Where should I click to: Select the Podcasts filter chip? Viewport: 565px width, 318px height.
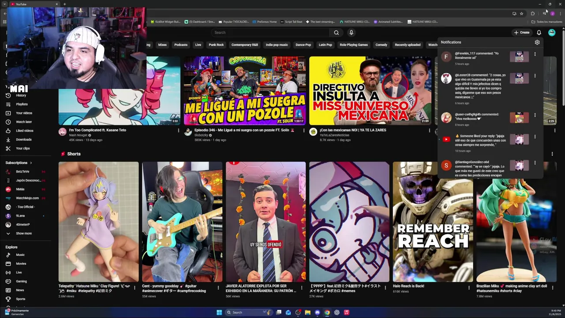tap(181, 45)
